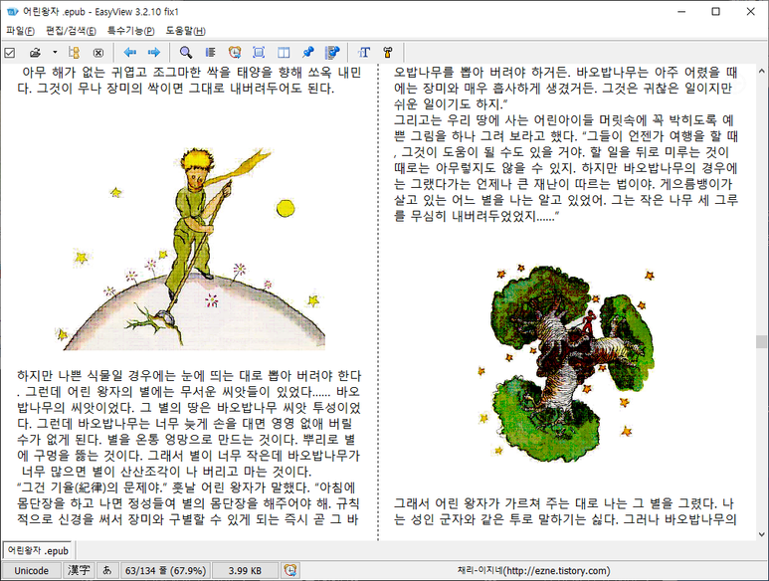Click the 3.99 KB file size field
Screen dimensions: 769x581
point(245,571)
